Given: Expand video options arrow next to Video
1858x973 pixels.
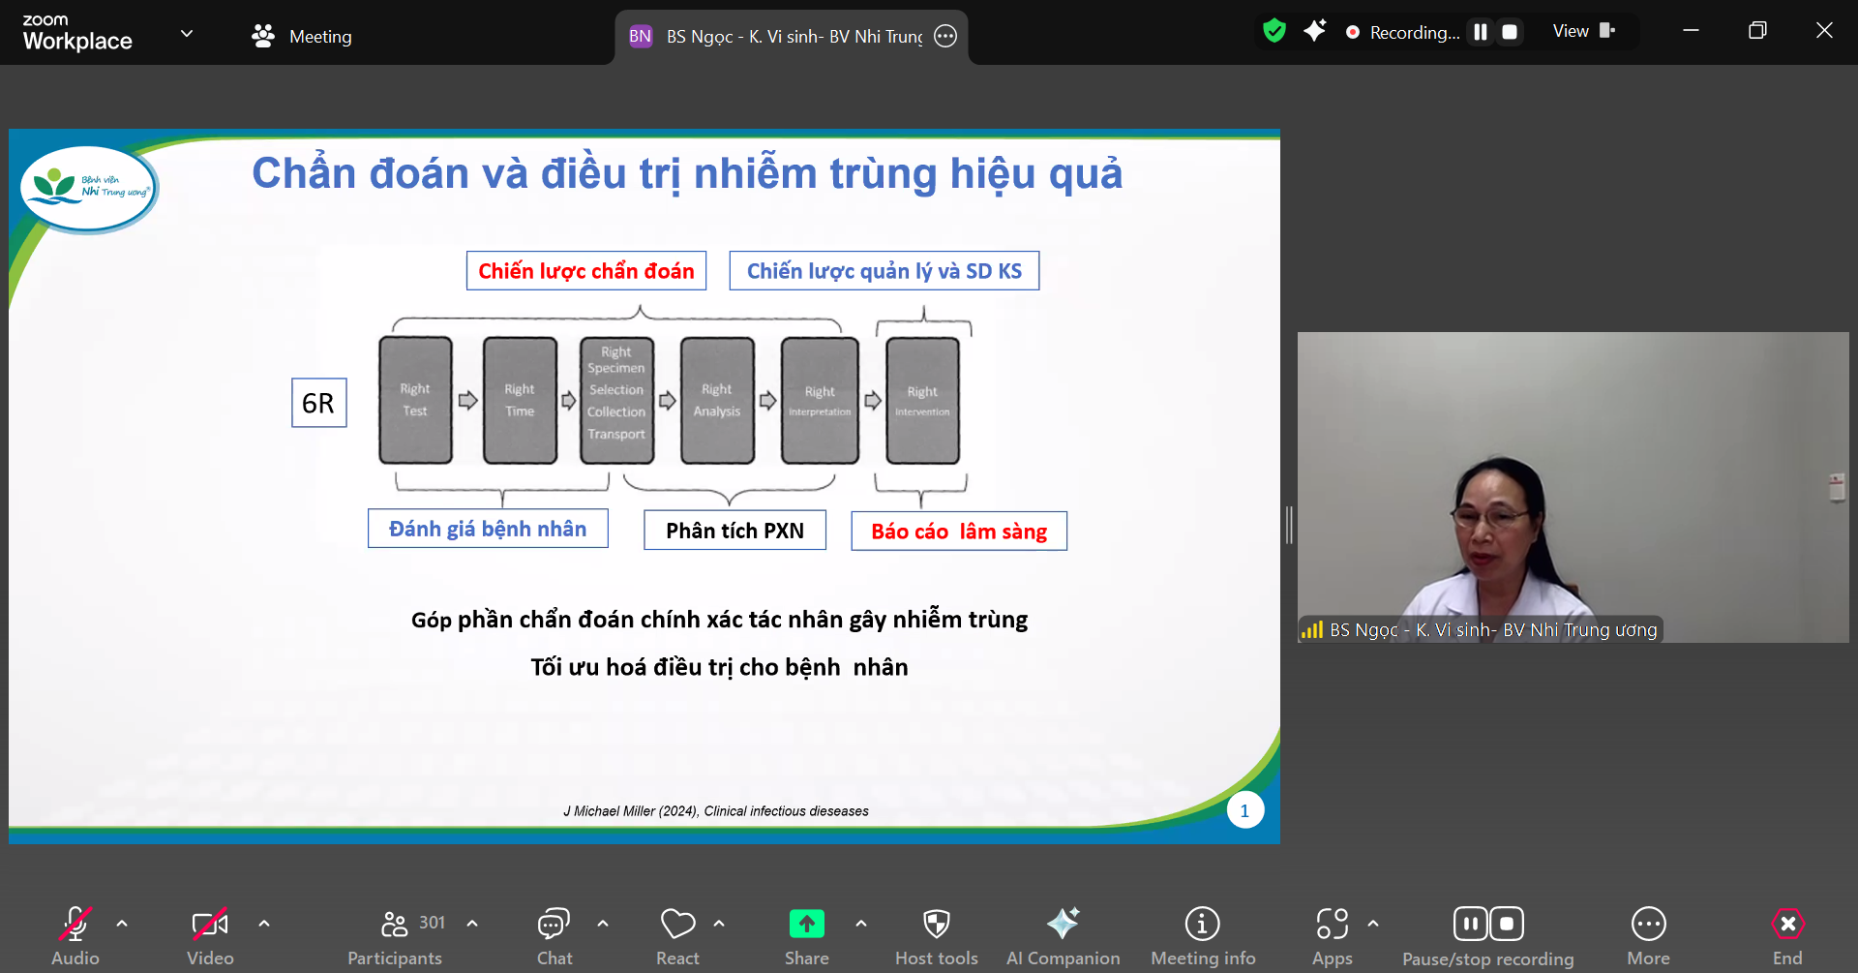Looking at the screenshot, I should 264,924.
